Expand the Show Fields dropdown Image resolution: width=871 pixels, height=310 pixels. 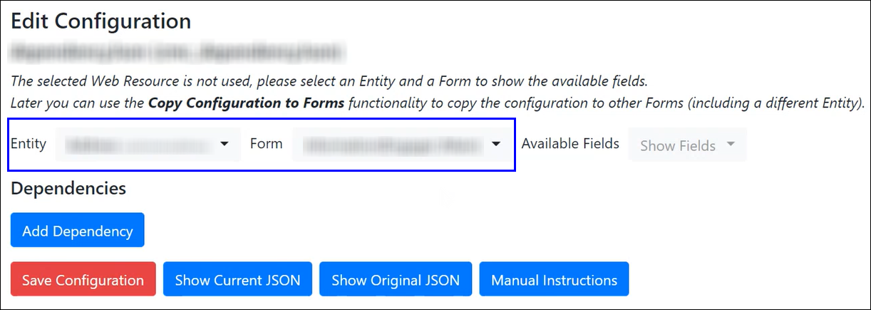click(x=686, y=145)
